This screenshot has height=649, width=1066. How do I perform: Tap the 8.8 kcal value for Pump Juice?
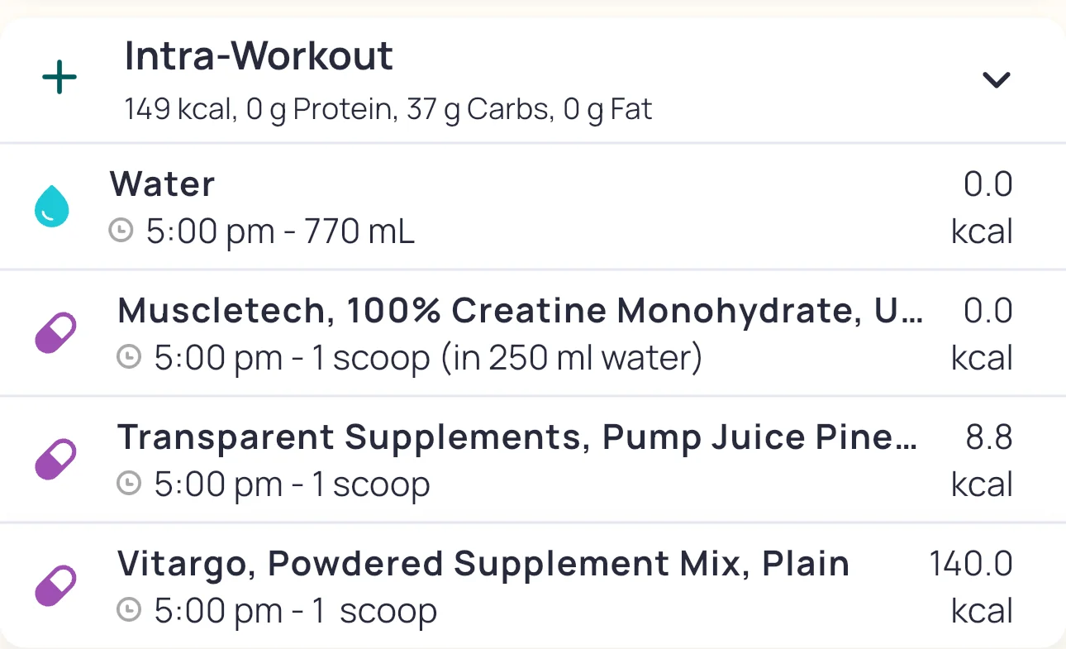point(989,437)
